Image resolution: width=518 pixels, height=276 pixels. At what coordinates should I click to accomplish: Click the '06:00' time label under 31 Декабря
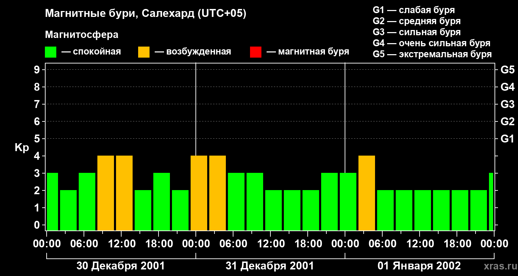233,244
